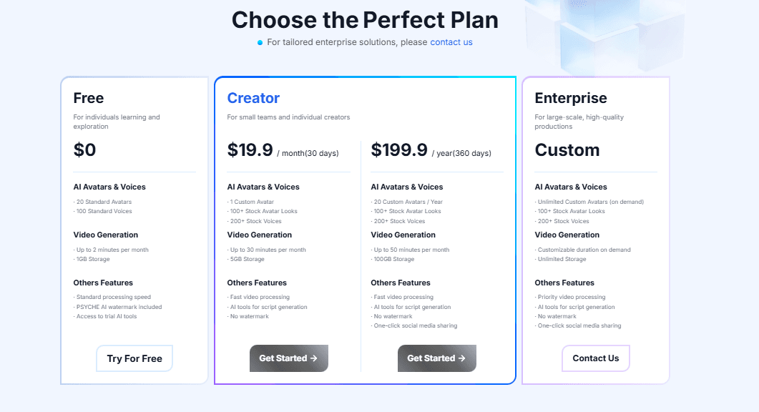Click the $199.9 per year price
Screen dimensions: 759x412
coord(399,150)
